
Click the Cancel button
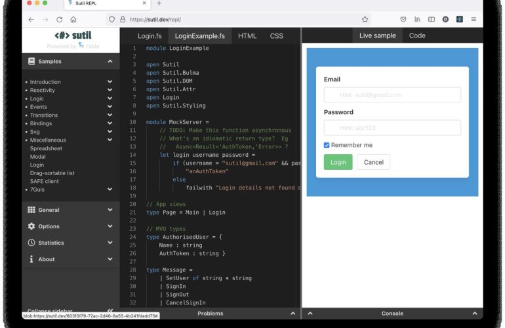point(373,162)
